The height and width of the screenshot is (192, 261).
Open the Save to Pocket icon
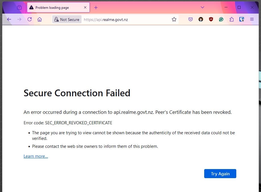[191, 20]
